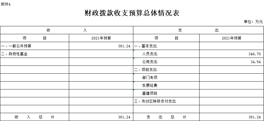Select the 一、基本支出 cell
Screen dimensions: 264x121
point(166,46)
